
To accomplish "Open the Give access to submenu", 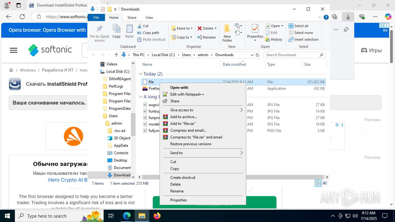I will pyautogui.click(x=202, y=110).
